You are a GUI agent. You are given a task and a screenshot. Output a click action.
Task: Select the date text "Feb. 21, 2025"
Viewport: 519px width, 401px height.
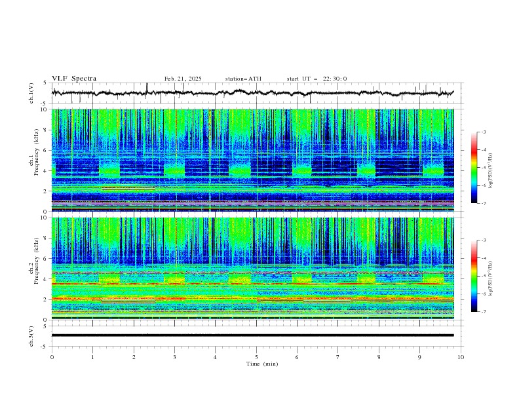click(x=183, y=79)
